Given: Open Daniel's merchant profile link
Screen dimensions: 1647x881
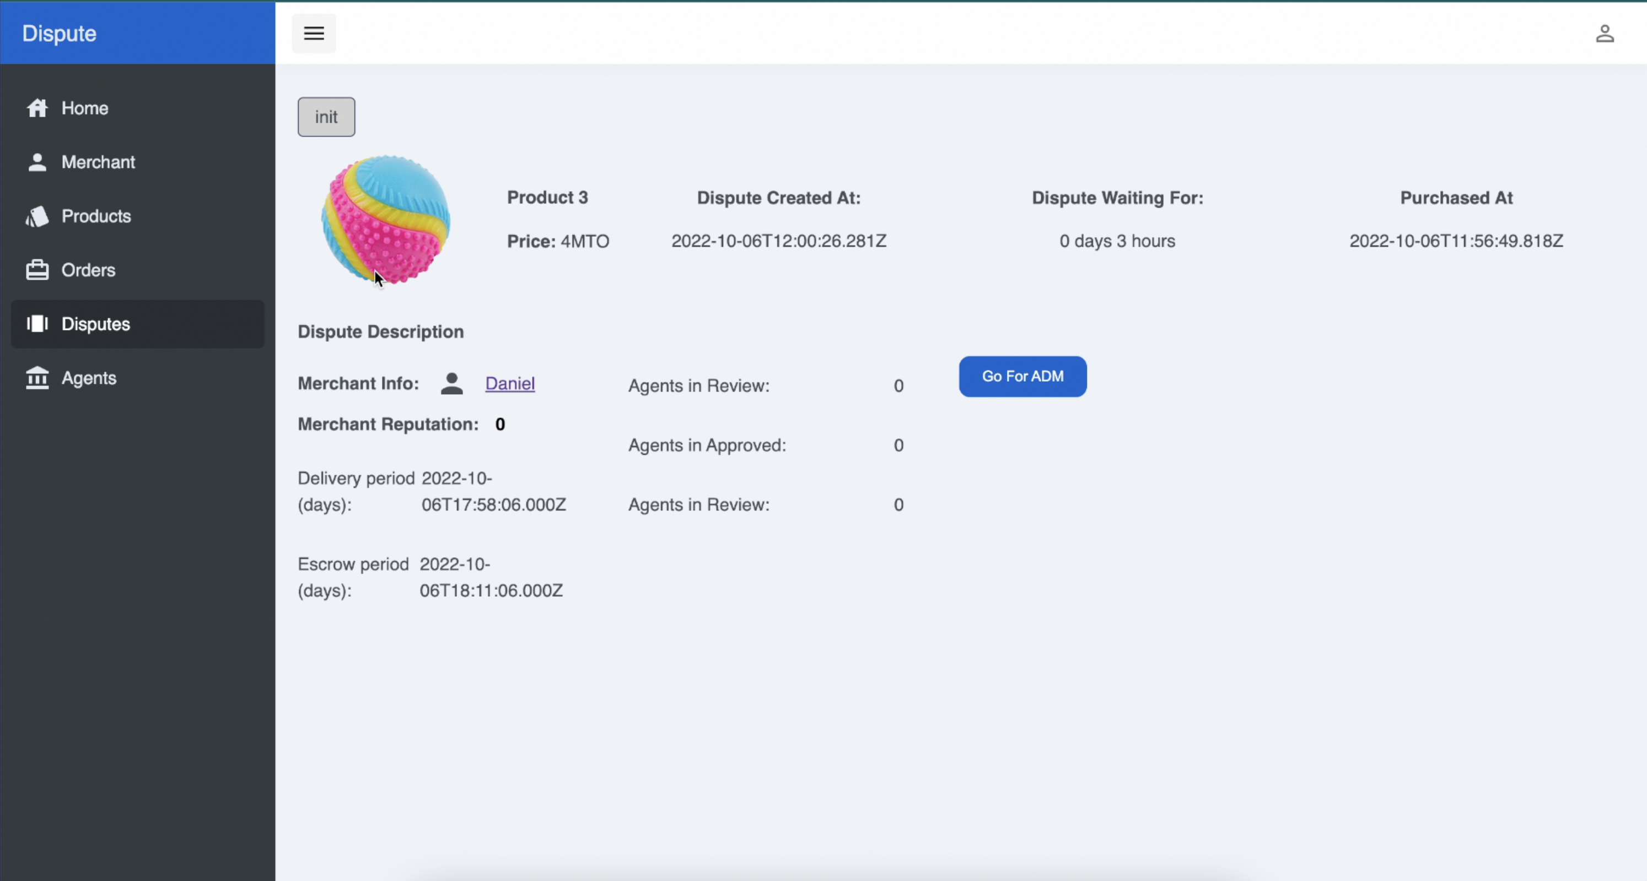Looking at the screenshot, I should pyautogui.click(x=509, y=383).
